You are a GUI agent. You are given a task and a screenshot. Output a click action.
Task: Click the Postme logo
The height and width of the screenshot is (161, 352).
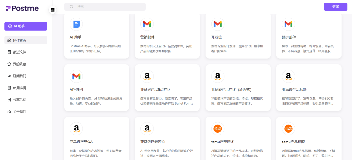click(22, 8)
